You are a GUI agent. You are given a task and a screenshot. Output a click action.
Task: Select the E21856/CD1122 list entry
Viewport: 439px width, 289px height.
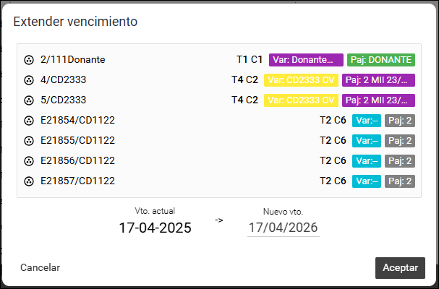tap(219, 161)
